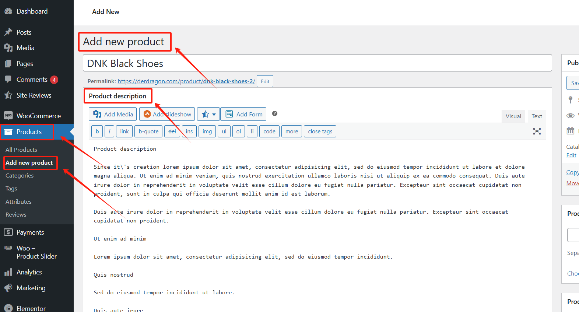The image size is (579, 312).
Task: Click the Analytics bar chart icon
Action: (8, 272)
